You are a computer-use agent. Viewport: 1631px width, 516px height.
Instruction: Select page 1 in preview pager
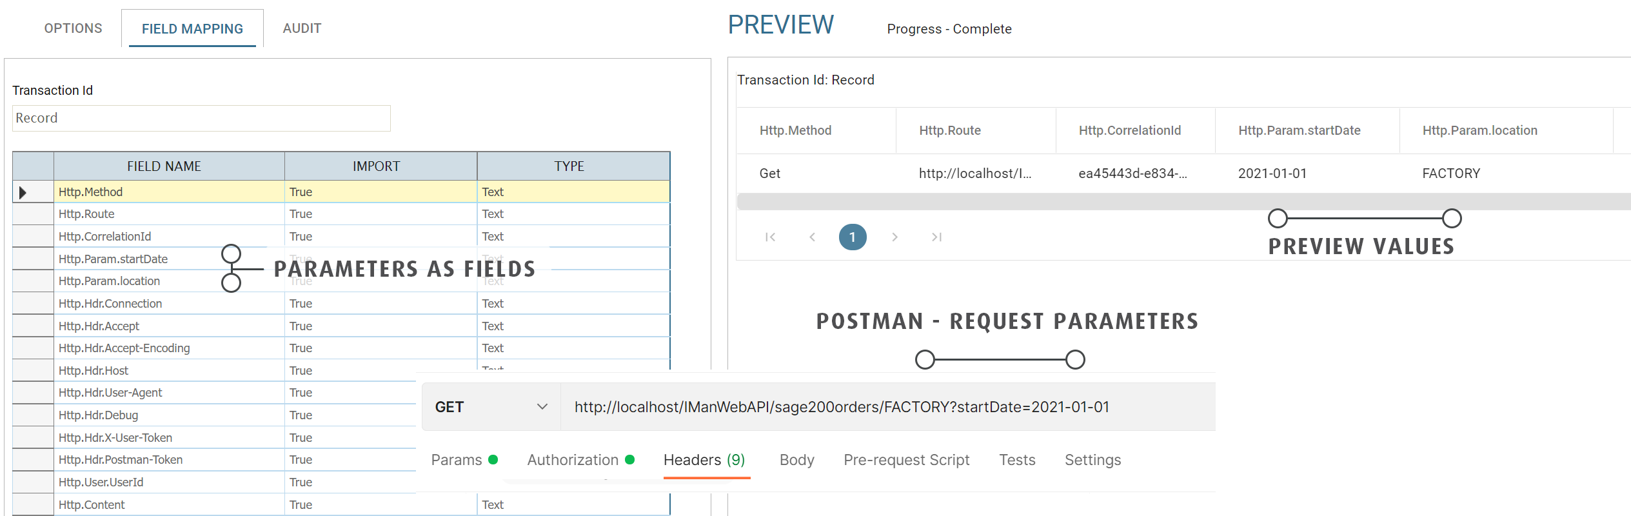[x=853, y=237]
